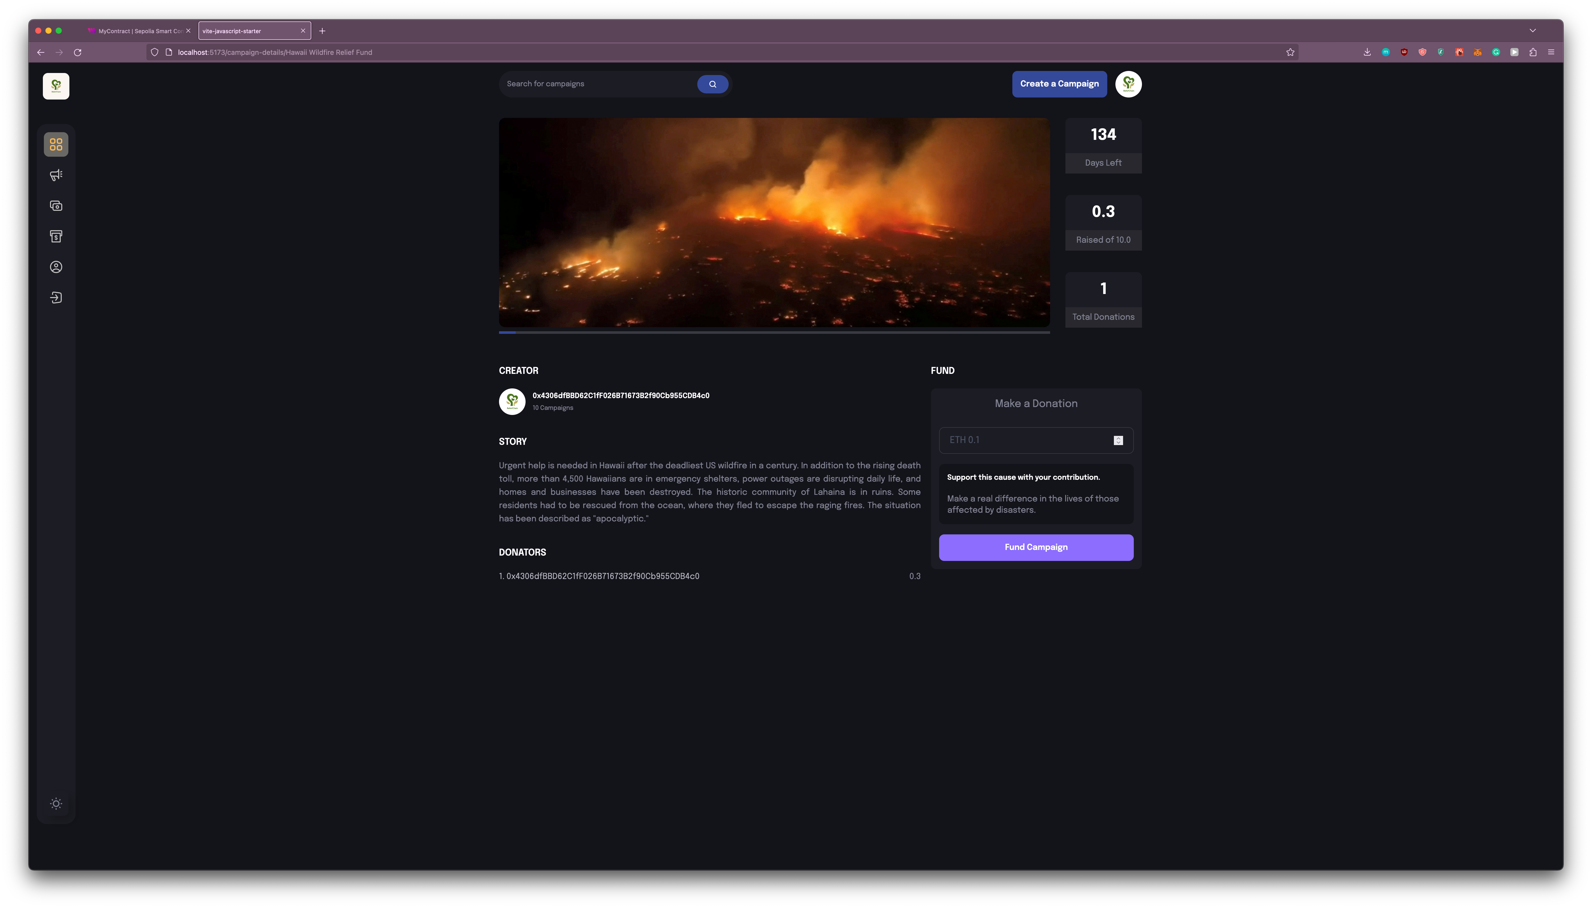1592x908 pixels.
Task: Open the profile icon in sidebar
Action: coord(56,267)
